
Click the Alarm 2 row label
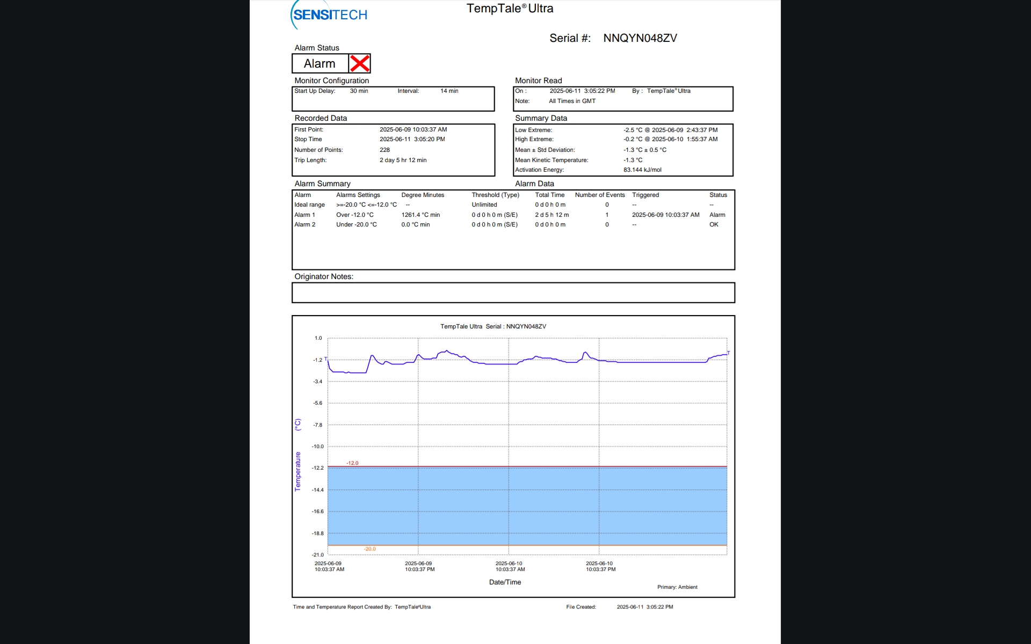(x=304, y=225)
